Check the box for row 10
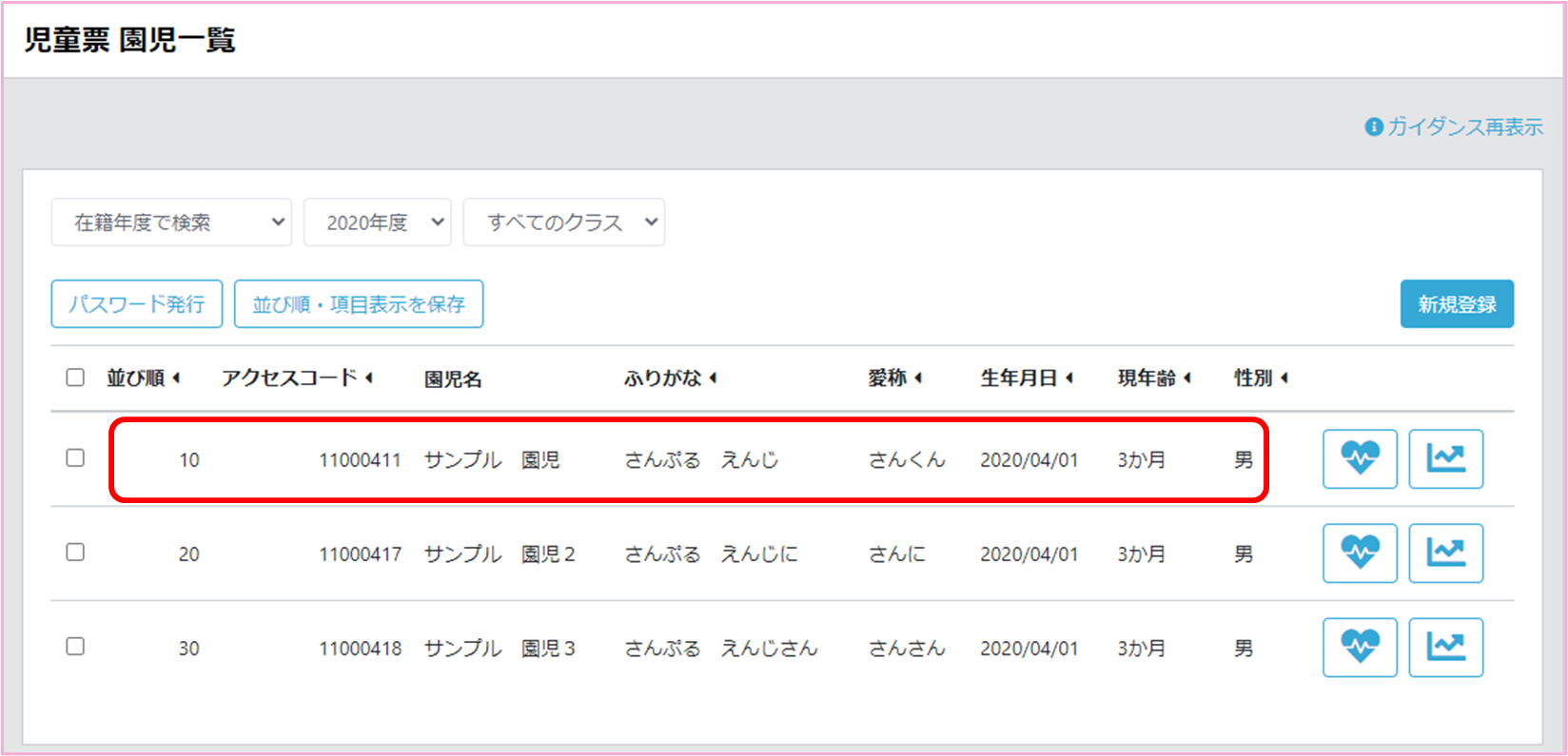The image size is (1568, 756). tap(75, 458)
